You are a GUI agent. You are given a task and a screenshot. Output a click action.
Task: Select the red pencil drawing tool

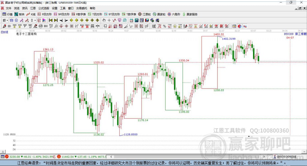[x=4, y=26]
